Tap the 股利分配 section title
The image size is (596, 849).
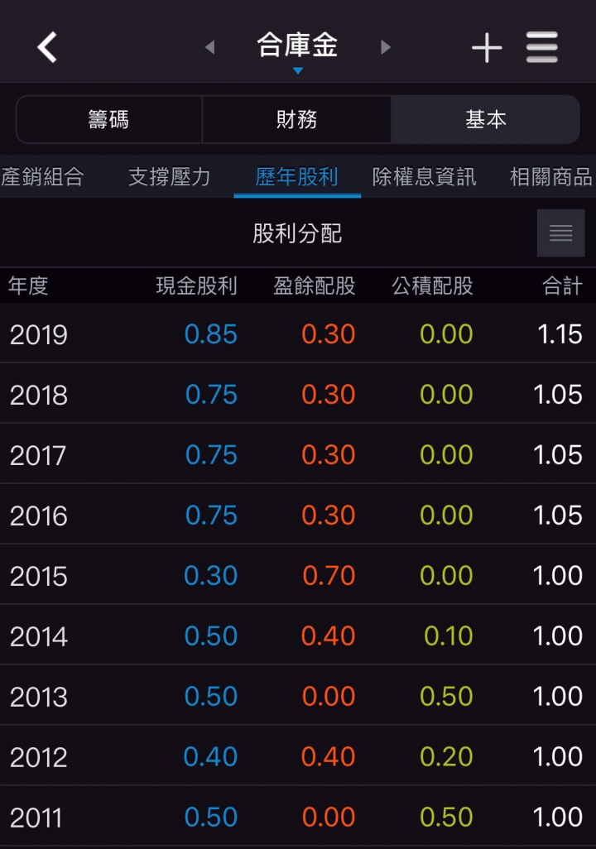[x=297, y=233]
